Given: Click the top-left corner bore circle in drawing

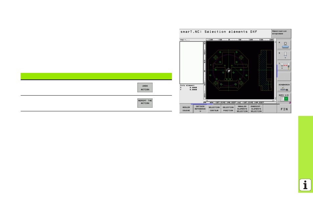Looking at the screenshot, I should pos(216,57).
